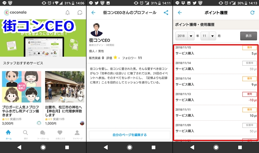The width and height of the screenshot is (259, 153).
Task: Select the 2018/11/15 5 pt entry
Action: tap(216, 51)
